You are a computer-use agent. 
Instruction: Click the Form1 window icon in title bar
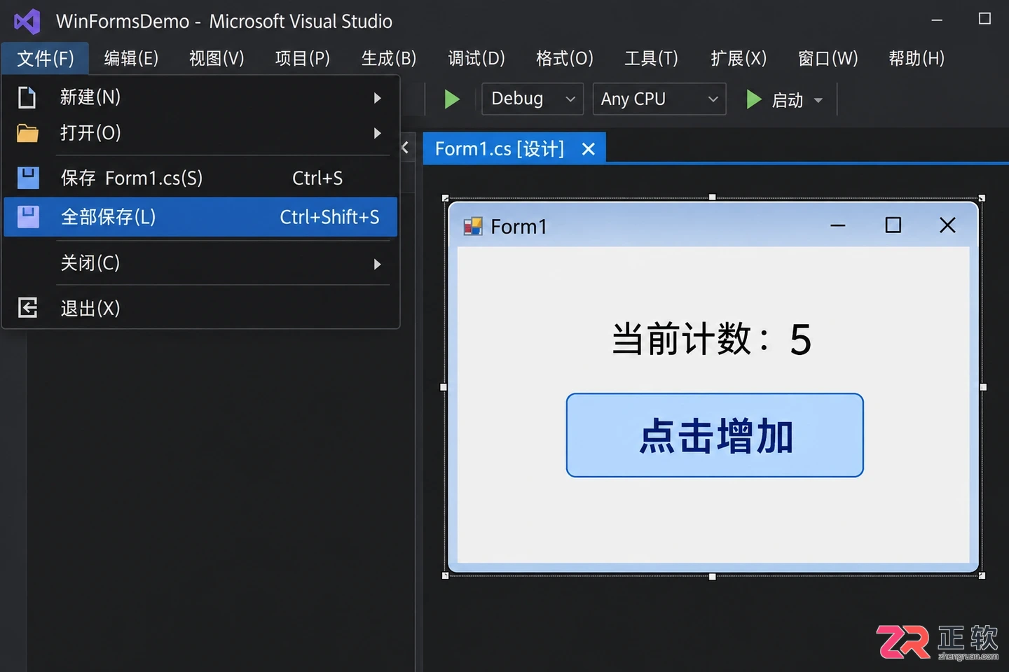coord(473,226)
